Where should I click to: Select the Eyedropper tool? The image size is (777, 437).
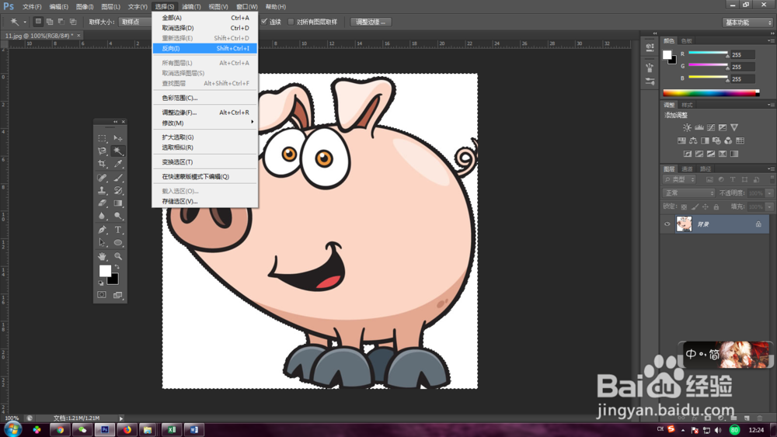[x=118, y=164]
